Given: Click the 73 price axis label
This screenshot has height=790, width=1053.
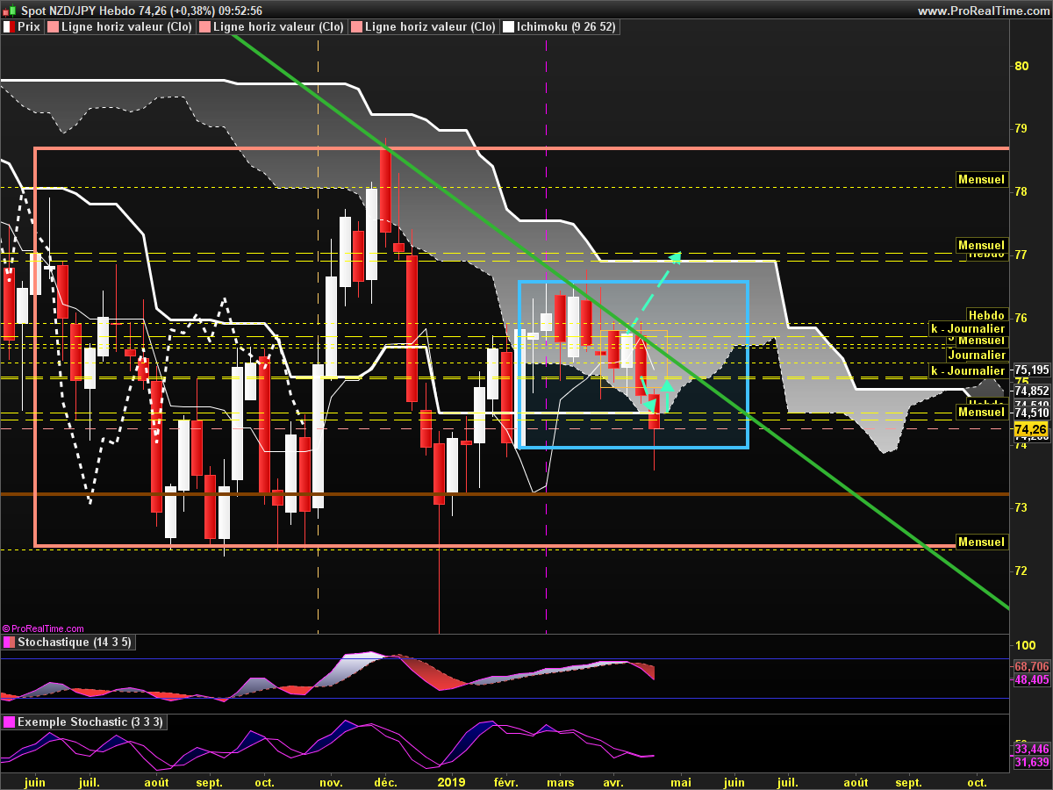Looking at the screenshot, I should pos(1021,507).
